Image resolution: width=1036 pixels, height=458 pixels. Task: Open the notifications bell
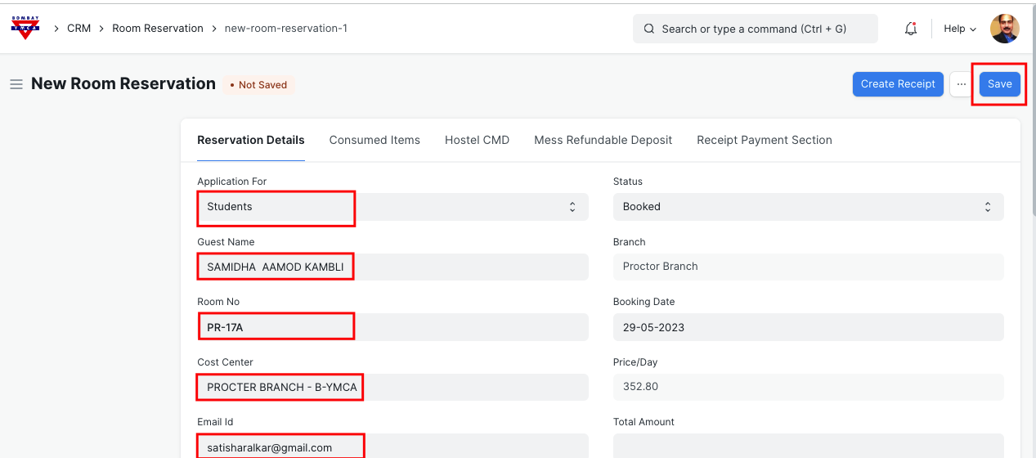tap(910, 29)
